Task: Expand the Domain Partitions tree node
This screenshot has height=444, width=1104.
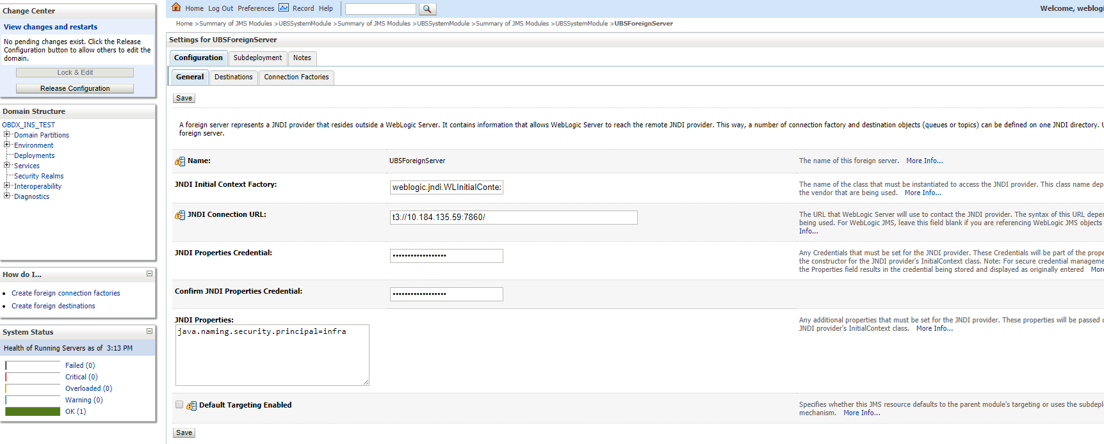Action: coord(6,134)
